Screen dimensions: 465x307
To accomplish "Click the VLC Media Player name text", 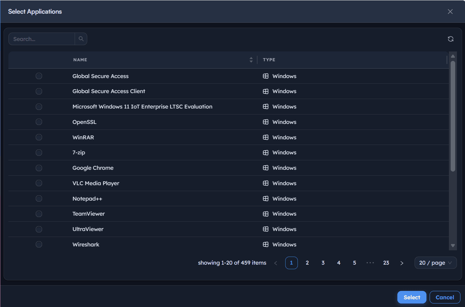I will pyautogui.click(x=96, y=183).
